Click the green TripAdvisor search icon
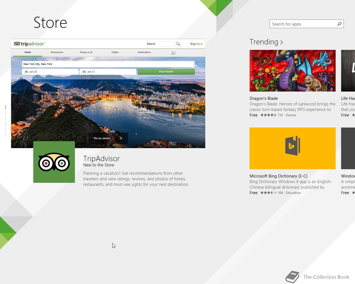The image size is (355, 284). (178, 44)
